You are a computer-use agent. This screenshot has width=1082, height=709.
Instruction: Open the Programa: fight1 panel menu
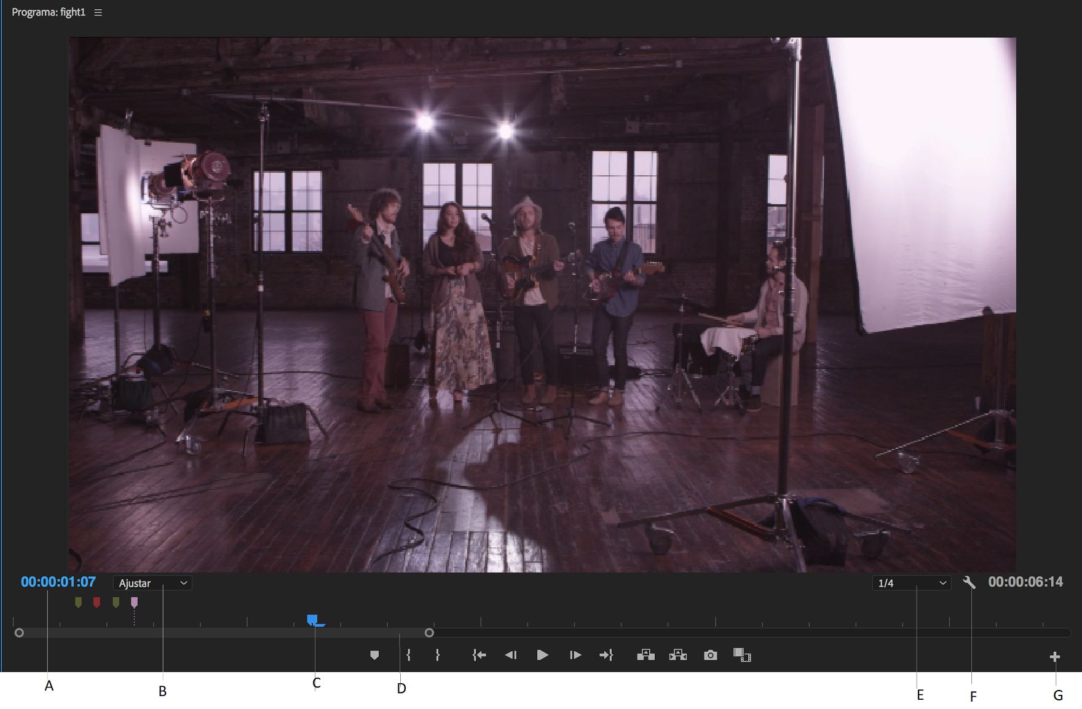(x=98, y=12)
